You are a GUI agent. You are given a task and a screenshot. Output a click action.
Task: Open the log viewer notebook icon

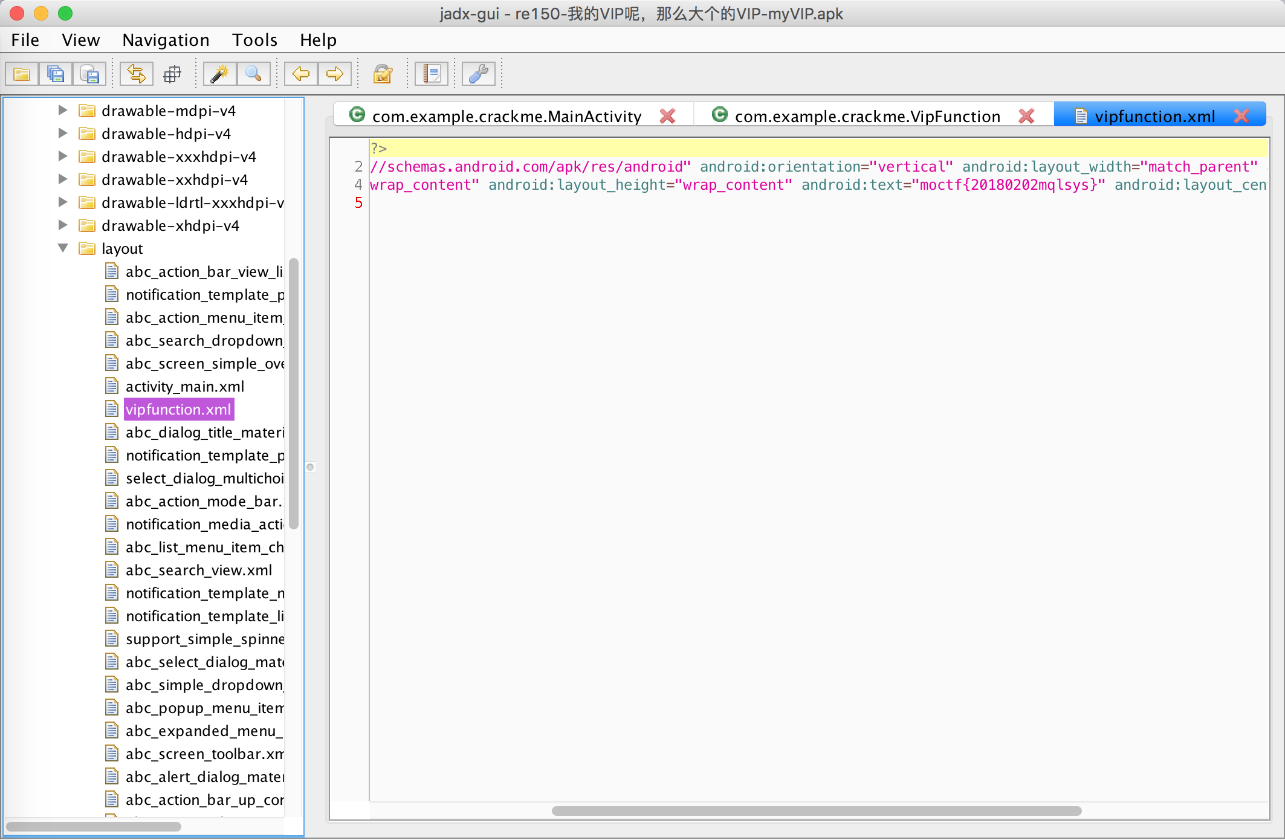coord(432,74)
